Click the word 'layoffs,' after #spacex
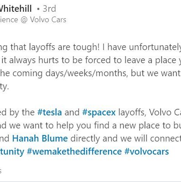This screenshot has width=181, height=182. [x=132, y=112]
